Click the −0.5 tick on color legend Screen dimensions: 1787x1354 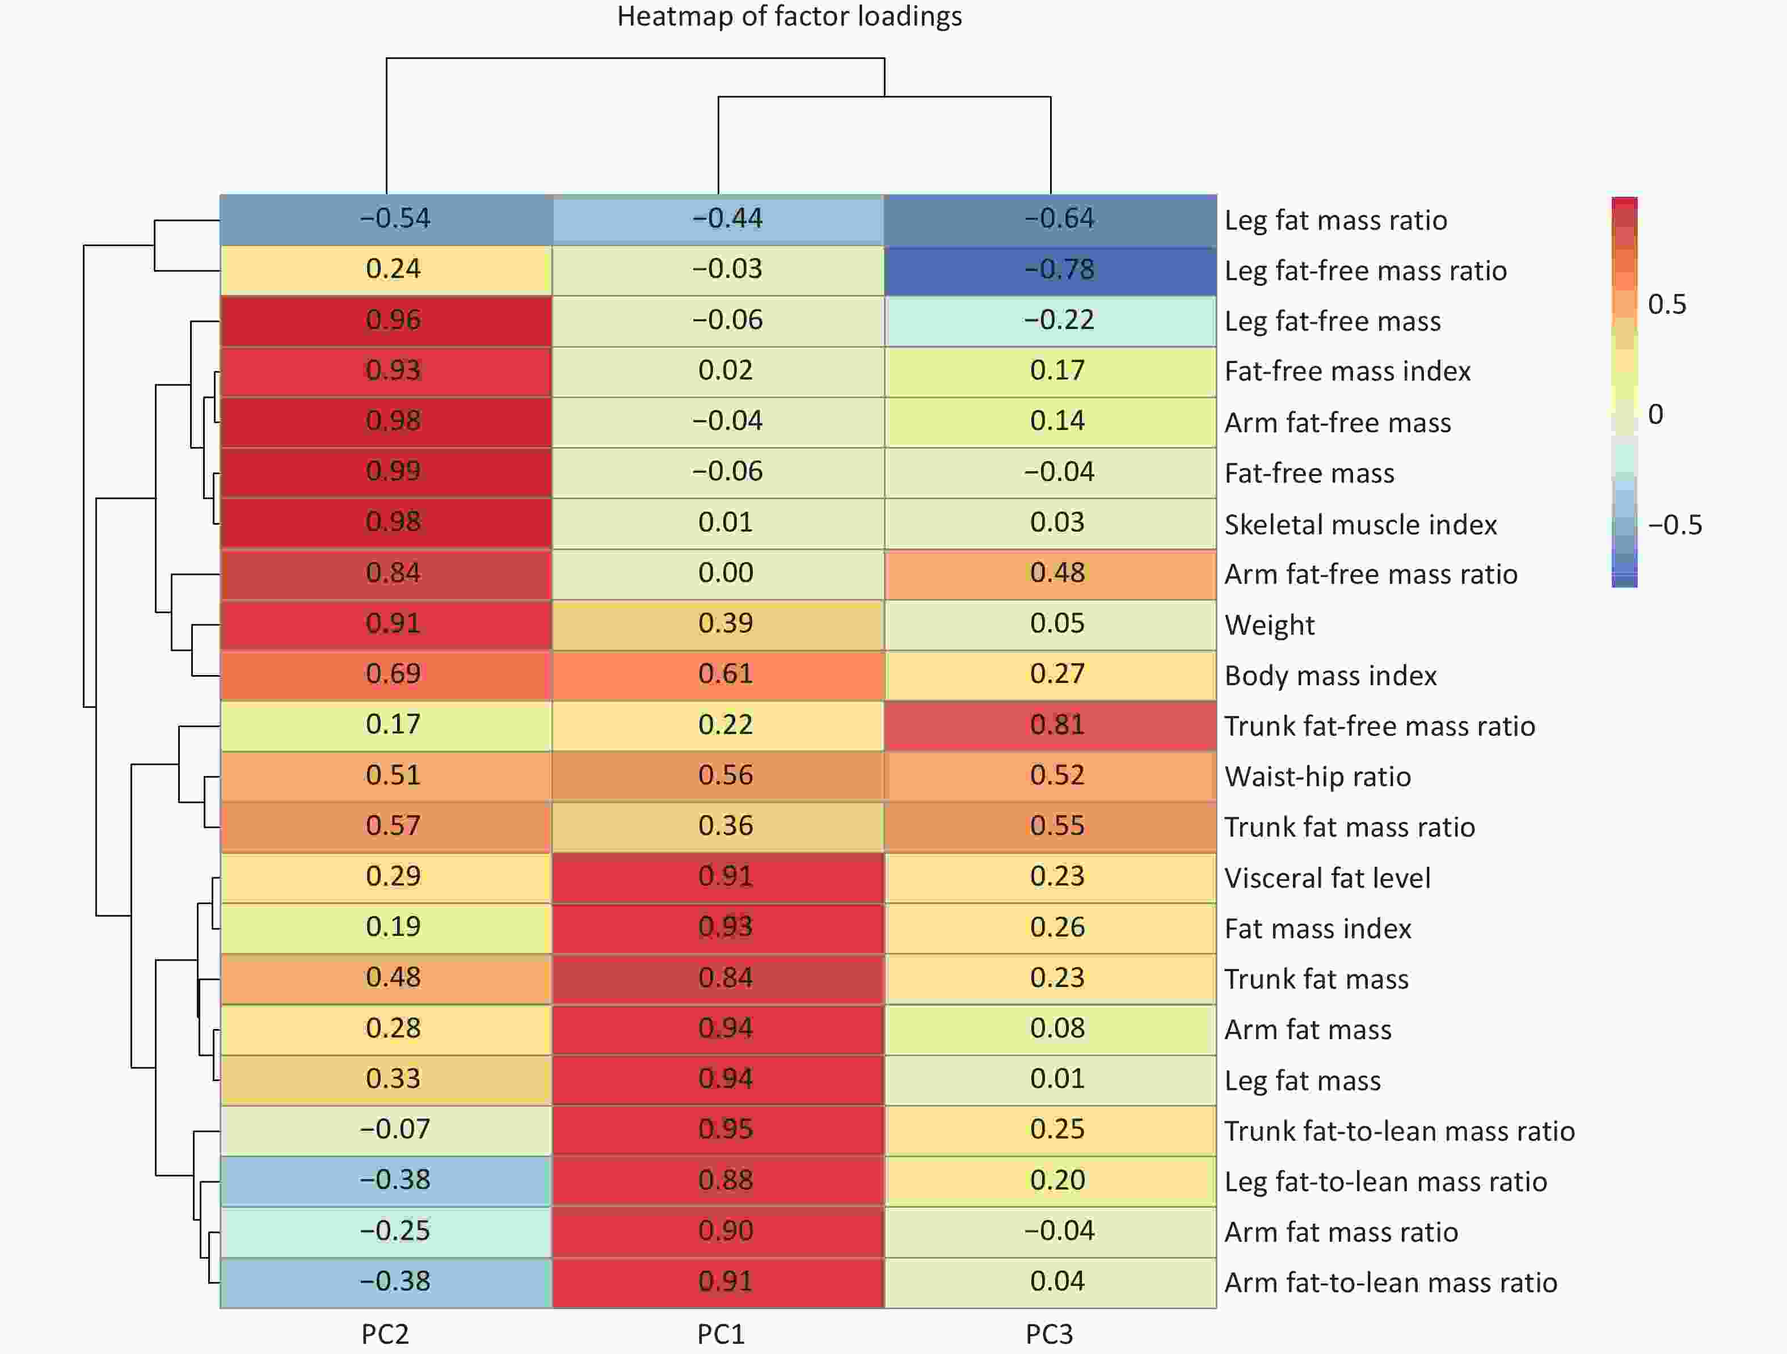[1674, 525]
